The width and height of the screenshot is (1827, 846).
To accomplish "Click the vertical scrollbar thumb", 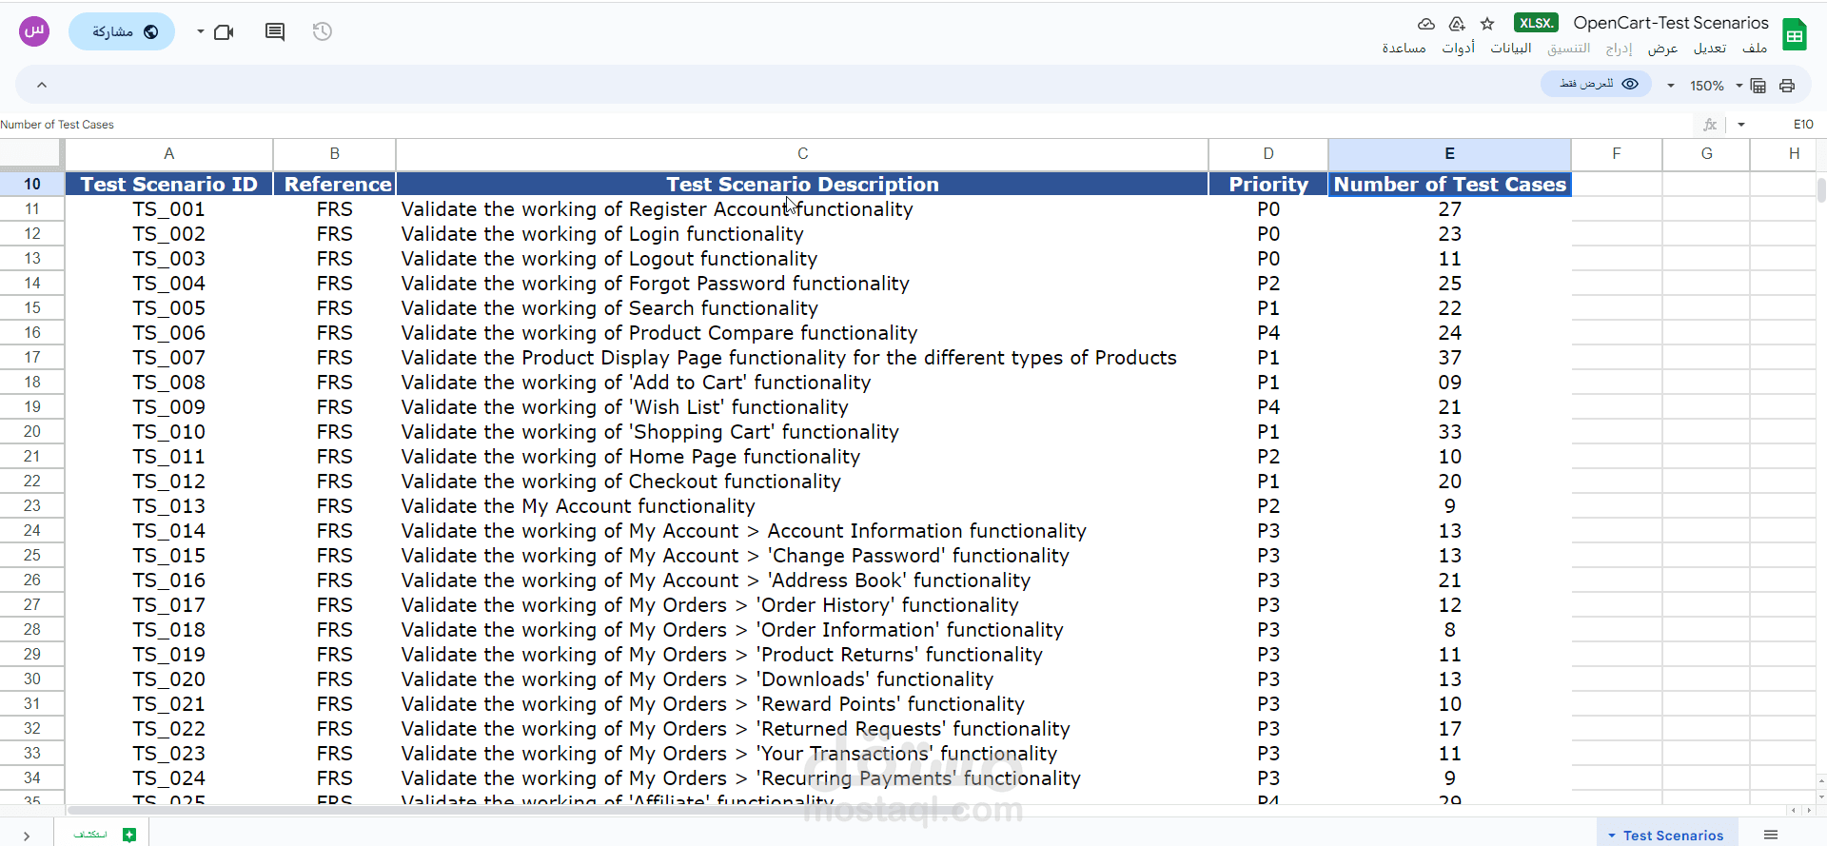I will pyautogui.click(x=1821, y=189).
